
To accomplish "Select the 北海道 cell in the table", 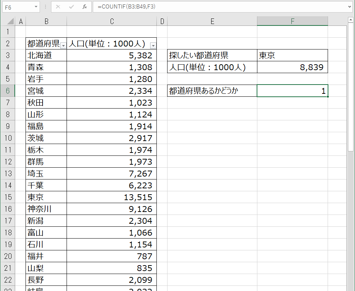I will point(46,55).
